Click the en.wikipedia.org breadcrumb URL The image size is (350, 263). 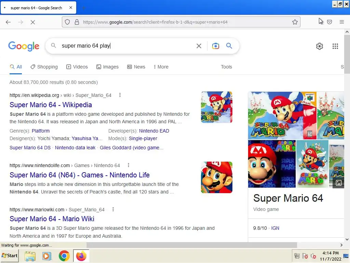35,95
